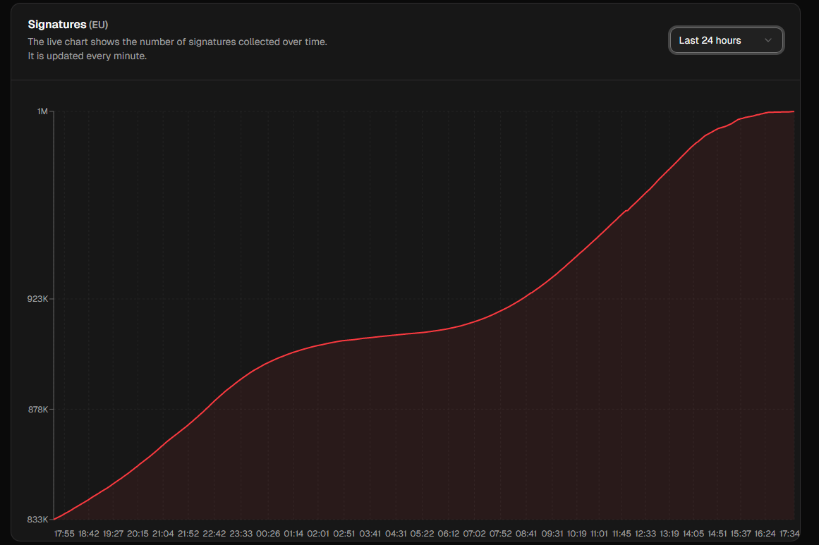The width and height of the screenshot is (819, 545).
Task: Click the 02:51 x-axis time label
Action: pos(344,534)
